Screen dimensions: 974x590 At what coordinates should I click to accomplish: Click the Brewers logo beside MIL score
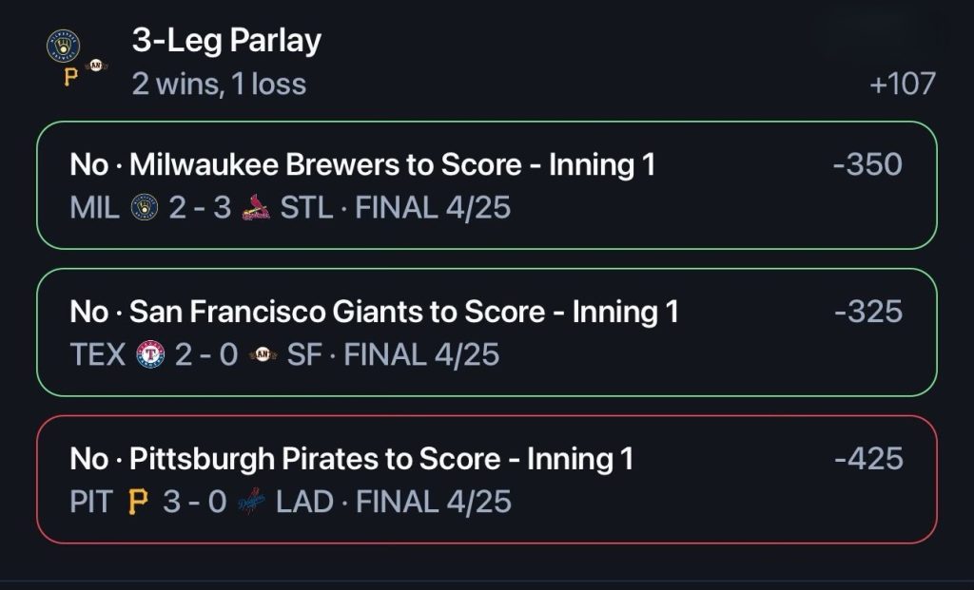145,207
